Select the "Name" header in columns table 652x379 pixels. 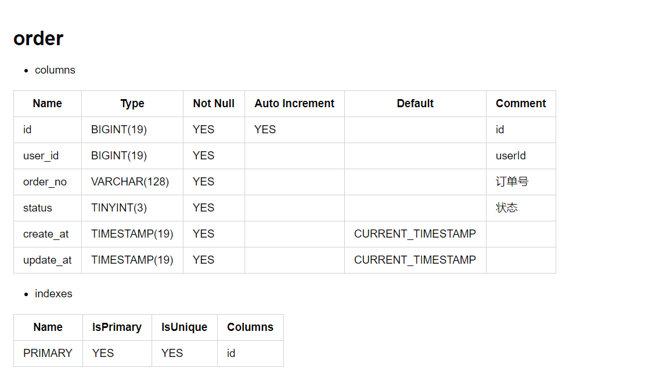[48, 104]
